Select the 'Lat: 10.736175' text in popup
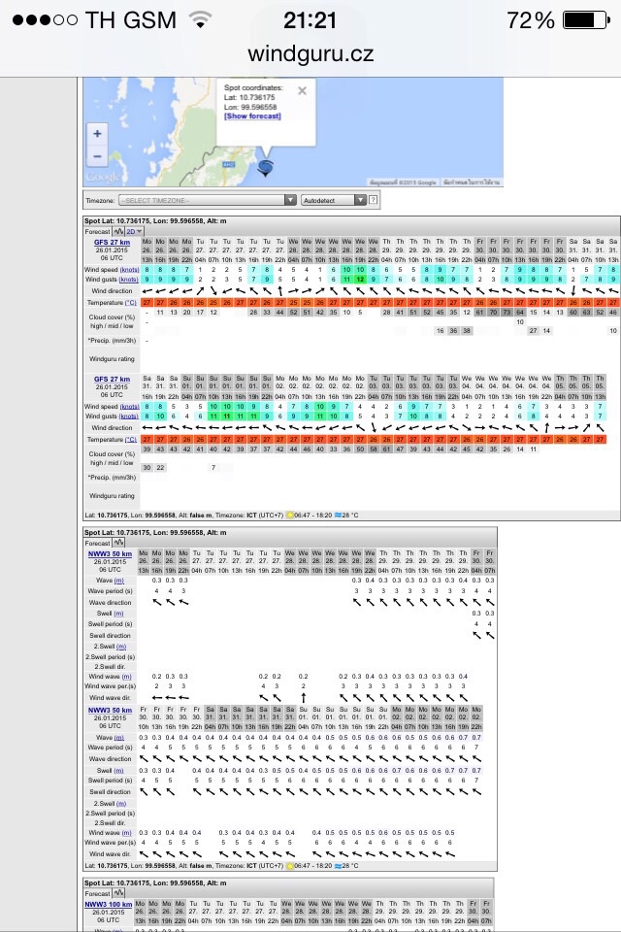The image size is (621, 932). pos(249,97)
